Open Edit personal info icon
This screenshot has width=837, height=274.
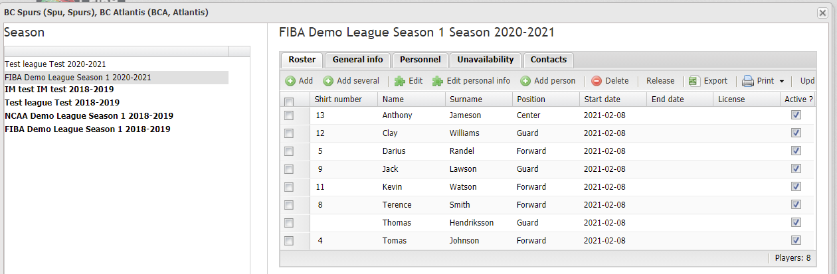pos(437,81)
